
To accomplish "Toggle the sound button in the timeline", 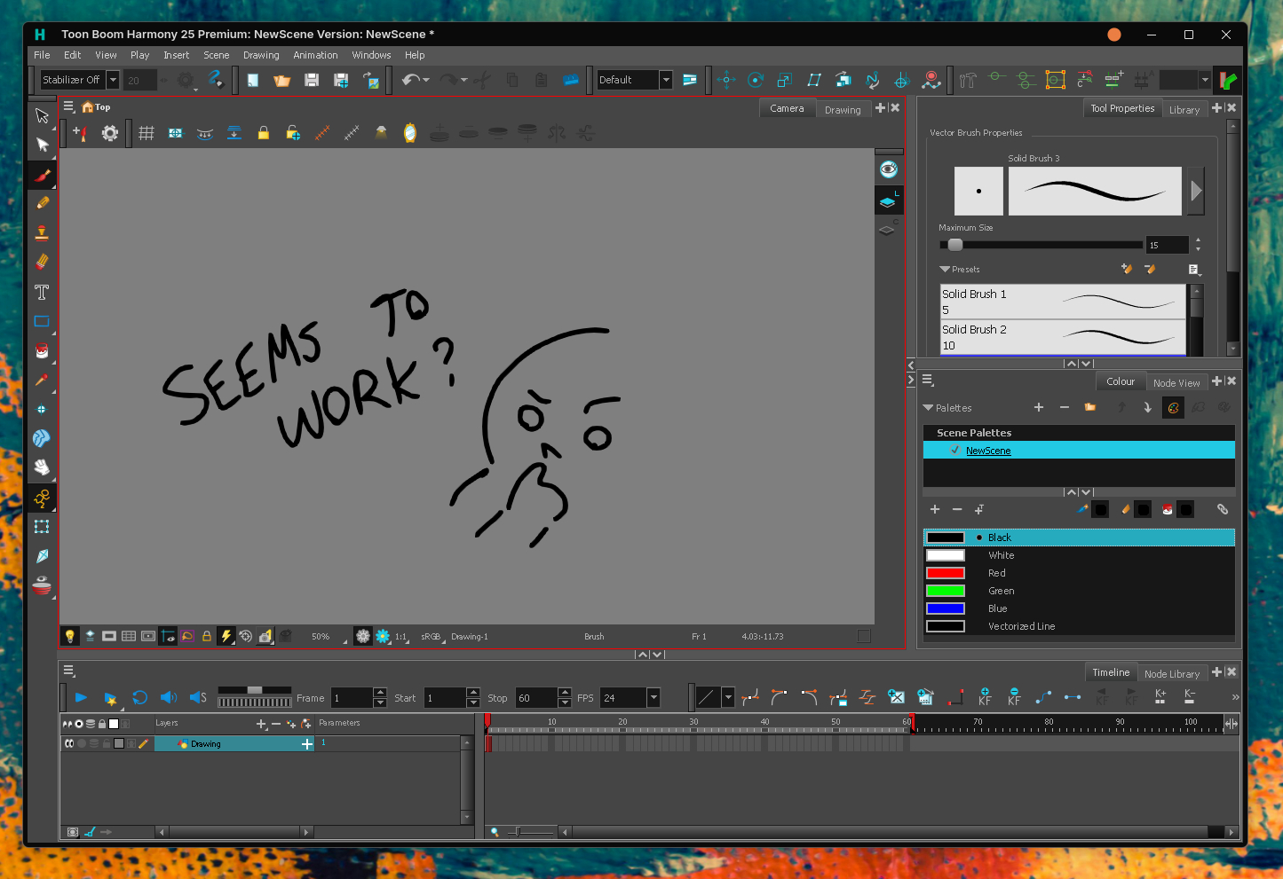I will (x=168, y=698).
